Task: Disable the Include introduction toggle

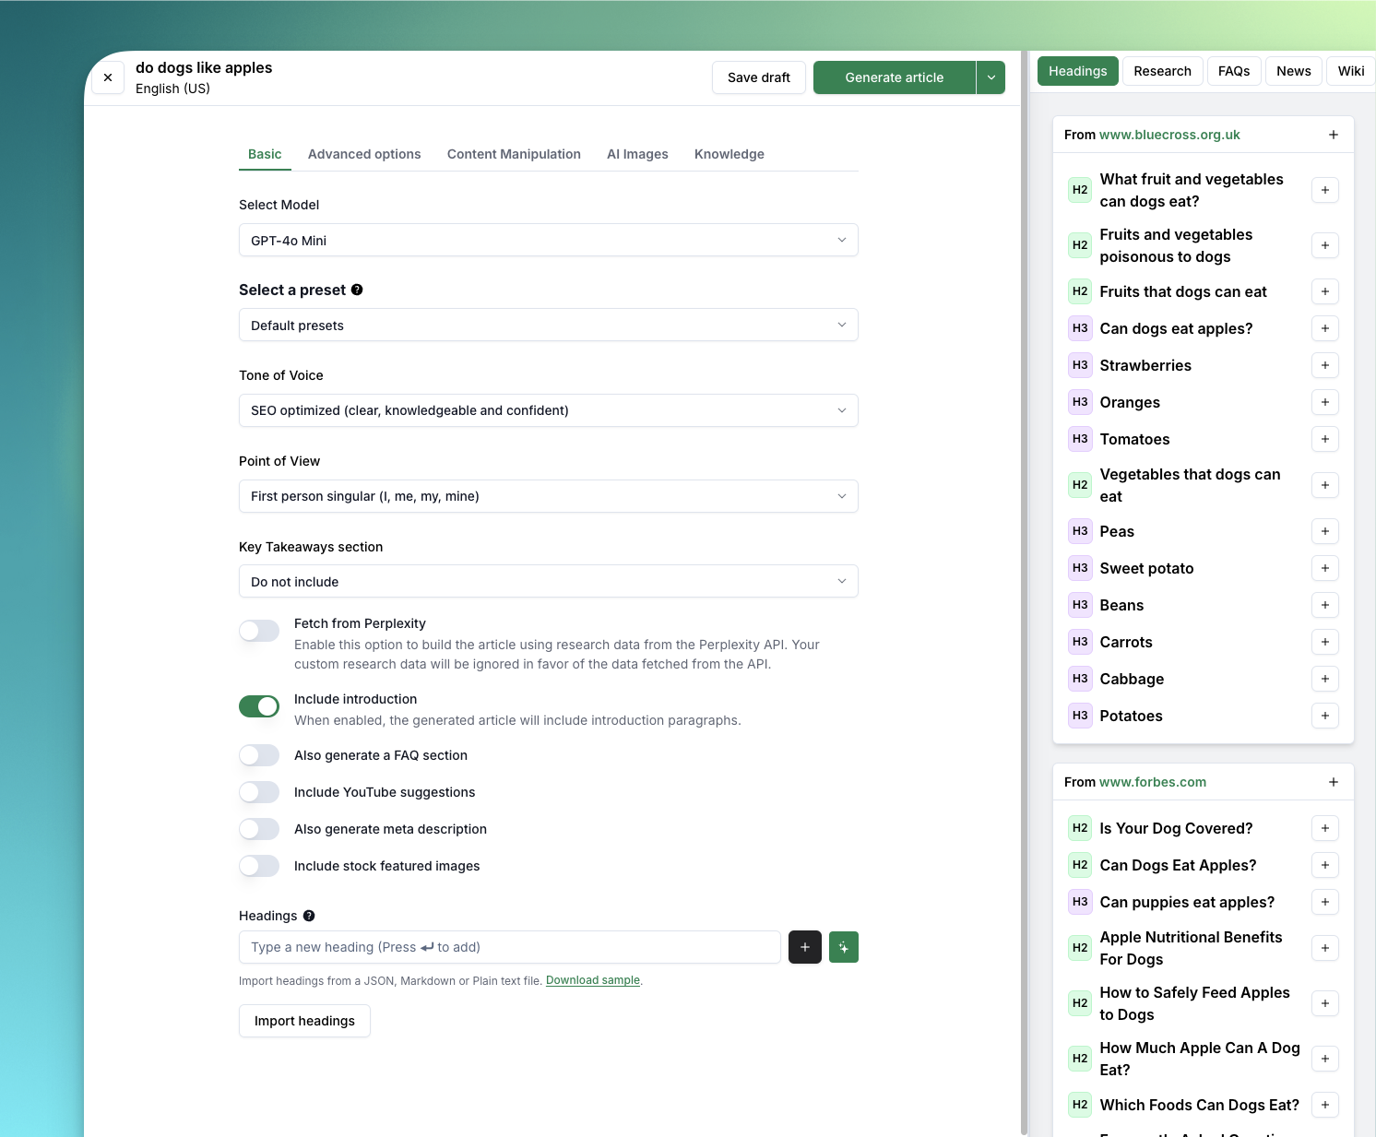Action: tap(259, 706)
